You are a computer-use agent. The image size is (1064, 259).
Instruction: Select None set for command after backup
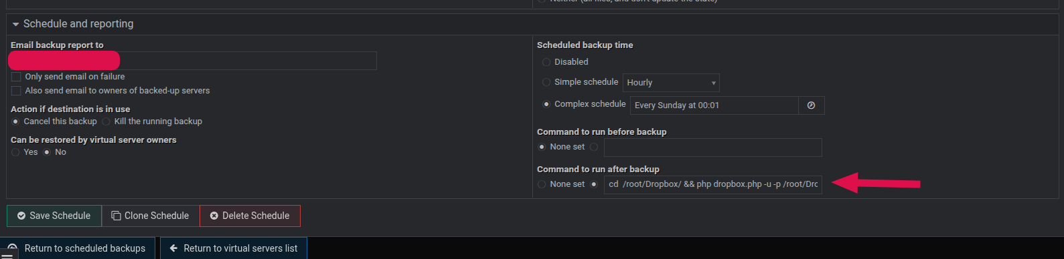pyautogui.click(x=542, y=184)
